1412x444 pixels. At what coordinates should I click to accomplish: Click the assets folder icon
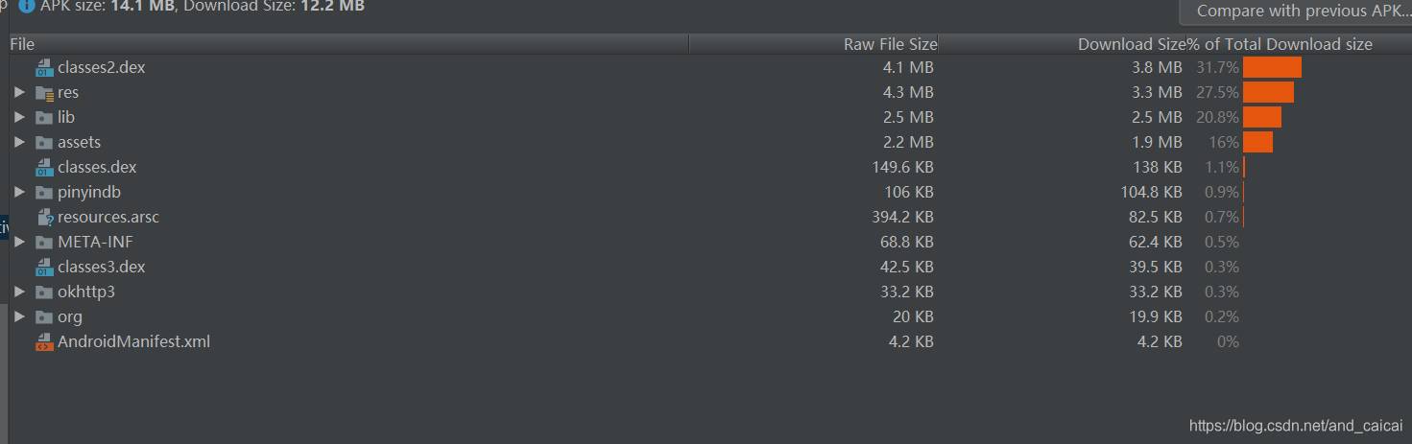click(44, 143)
